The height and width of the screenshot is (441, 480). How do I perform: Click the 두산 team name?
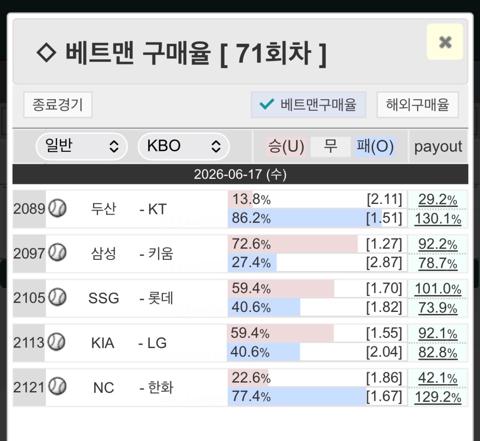click(x=103, y=209)
